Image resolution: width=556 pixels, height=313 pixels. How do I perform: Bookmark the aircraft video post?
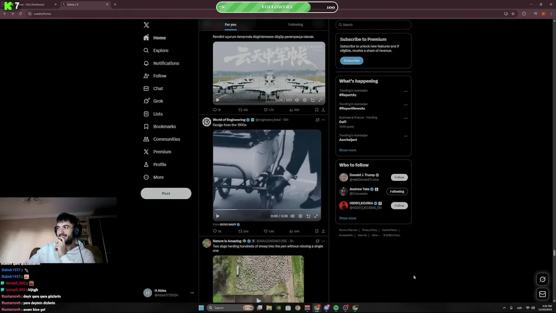pos(317,110)
